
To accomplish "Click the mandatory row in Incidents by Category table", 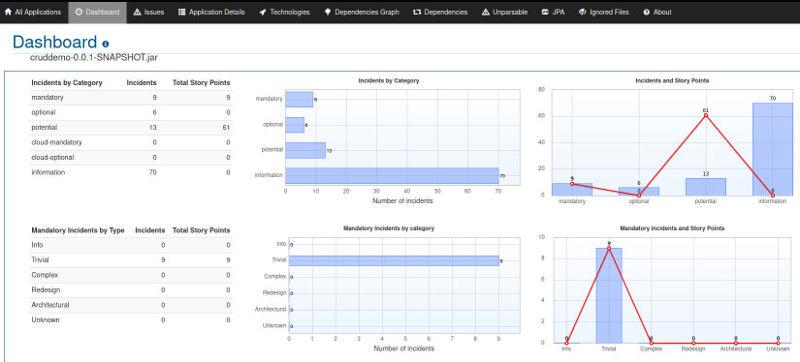I will tap(131, 97).
